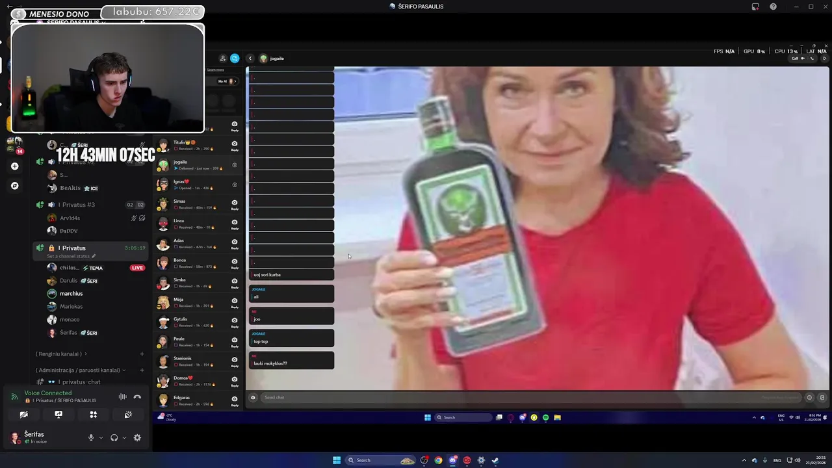The width and height of the screenshot is (832, 468).
Task: Open microphone input options dropdown
Action: click(101, 438)
